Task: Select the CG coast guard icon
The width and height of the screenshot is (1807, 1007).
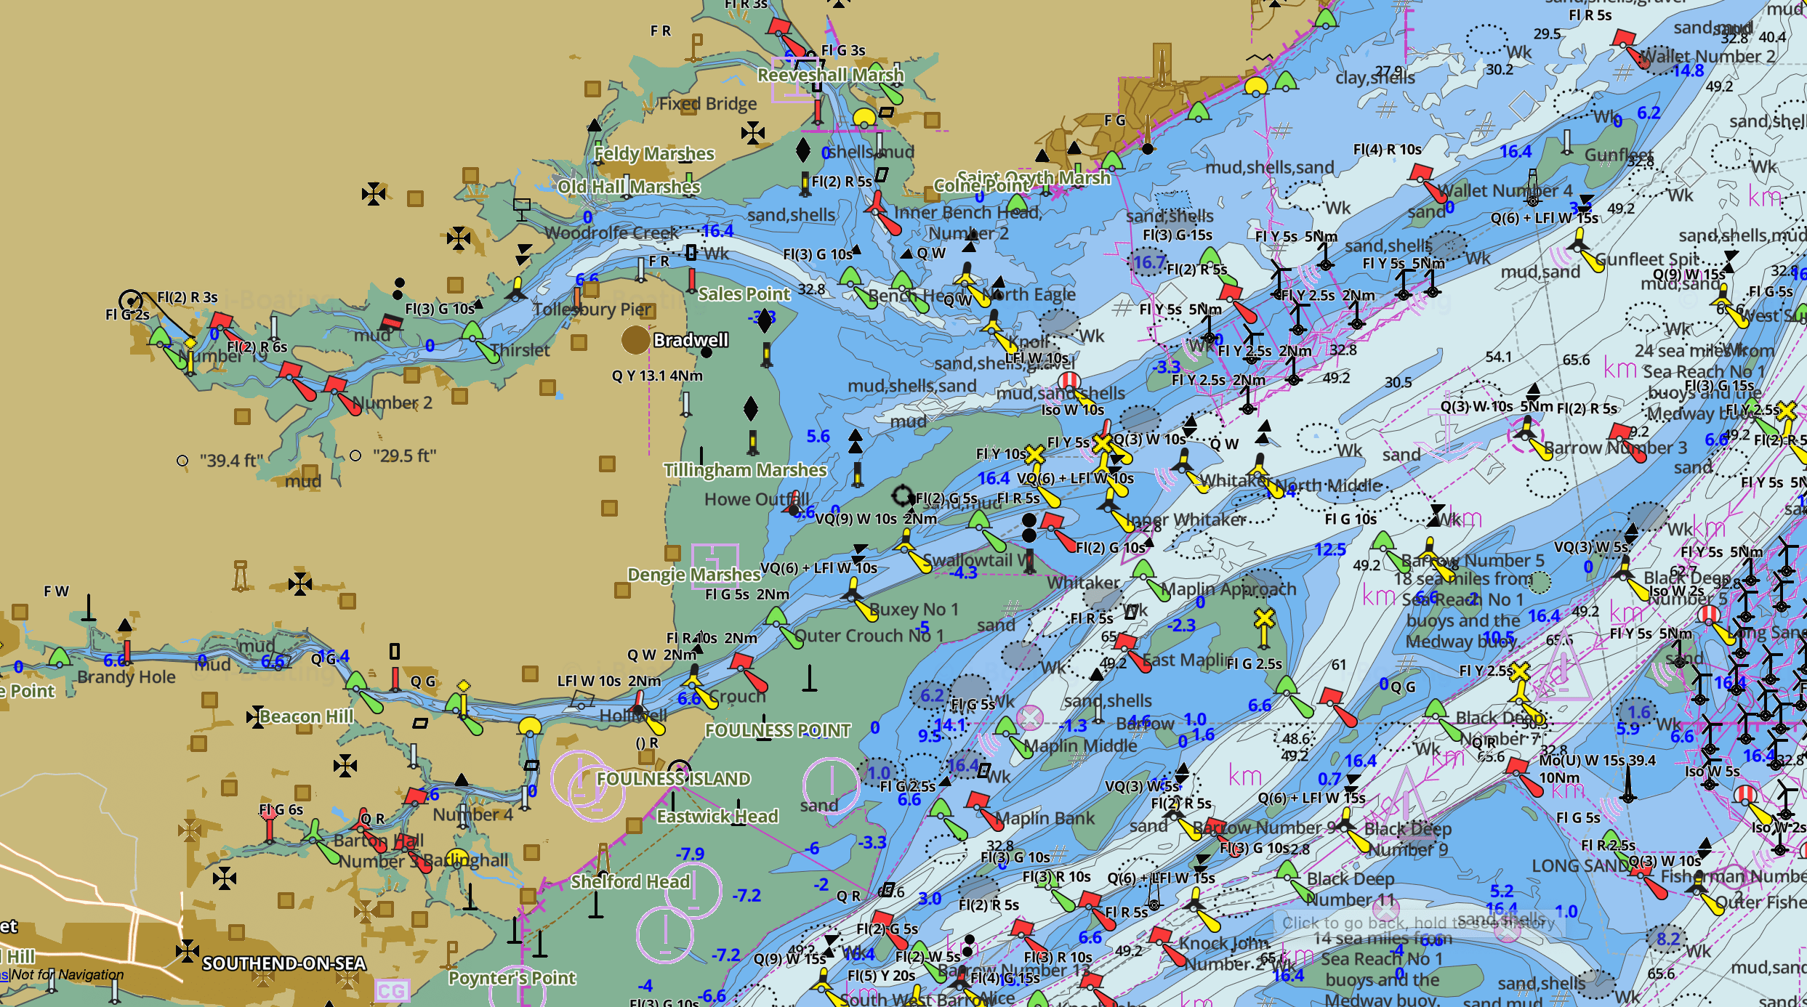Action: pyautogui.click(x=392, y=991)
